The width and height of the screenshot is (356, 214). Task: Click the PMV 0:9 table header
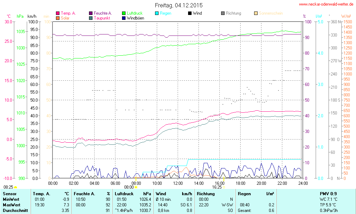point(328,193)
